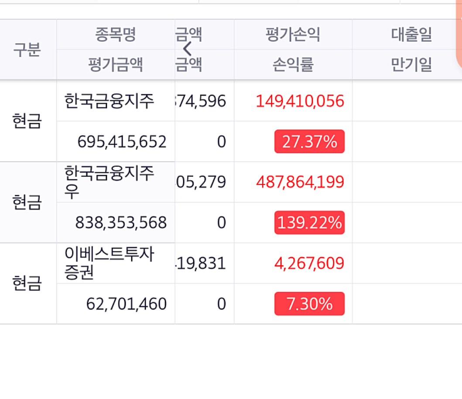Image resolution: width=462 pixels, height=399 pixels.
Task: Click the 손익률 header label
Action: click(293, 63)
